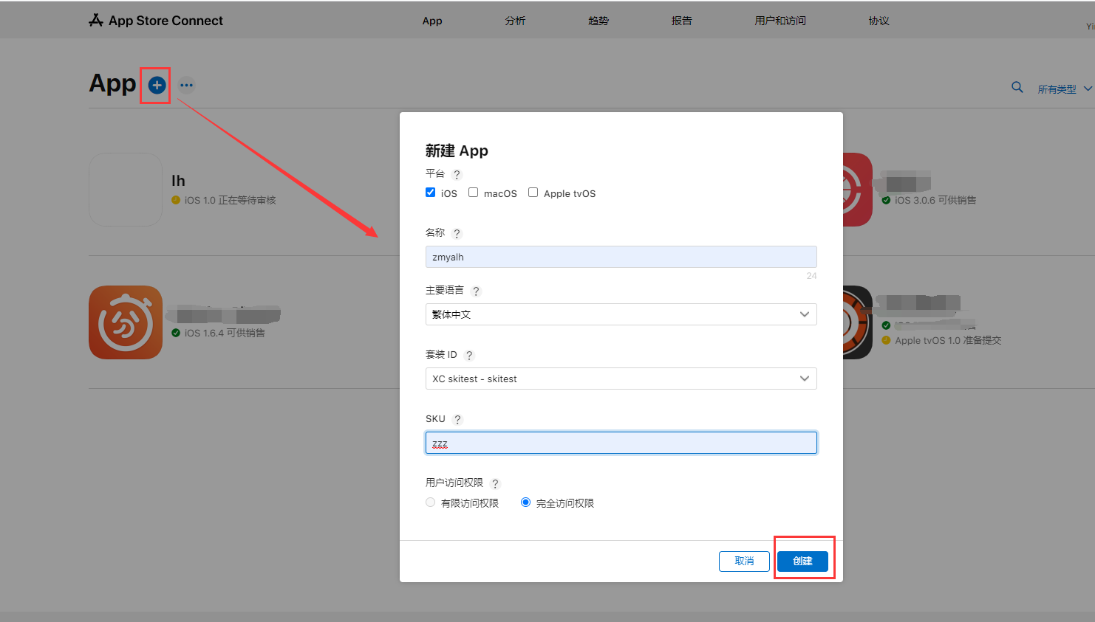
Task: Expand the 主要语言 dropdown showing 繁体中文
Action: 621,314
